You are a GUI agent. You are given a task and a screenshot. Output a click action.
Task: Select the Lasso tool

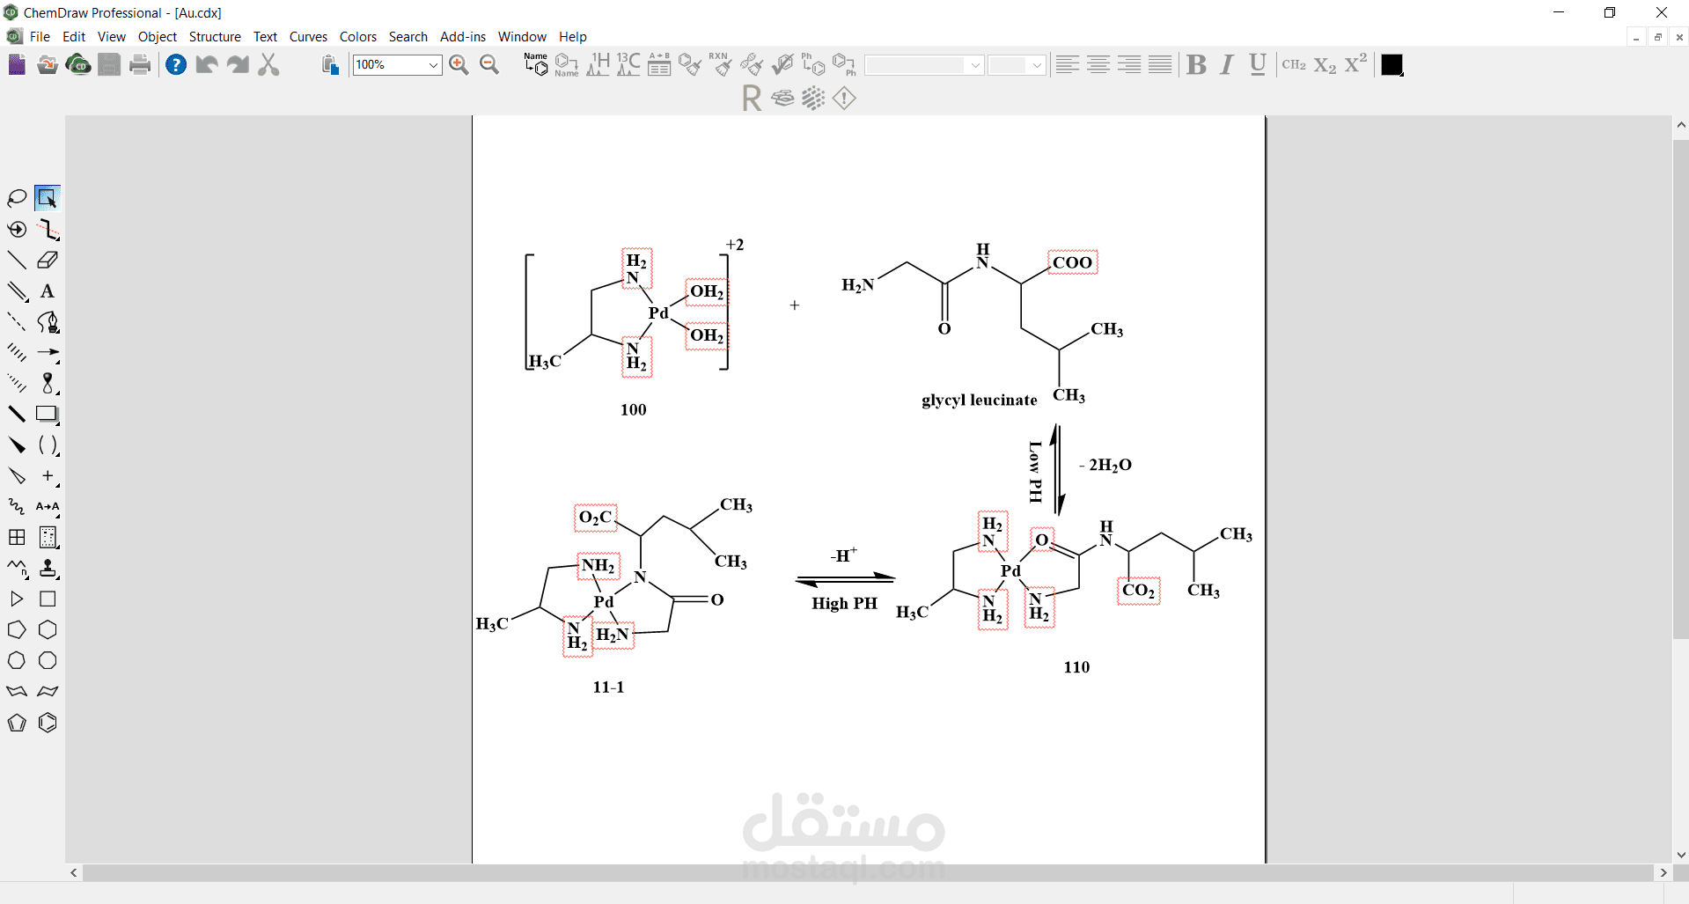(17, 198)
